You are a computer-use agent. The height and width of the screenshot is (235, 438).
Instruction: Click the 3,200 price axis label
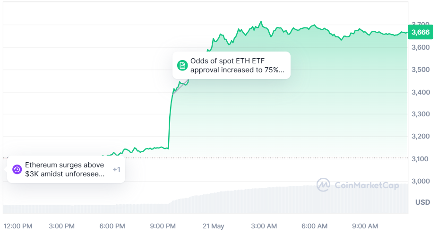coord(420,136)
